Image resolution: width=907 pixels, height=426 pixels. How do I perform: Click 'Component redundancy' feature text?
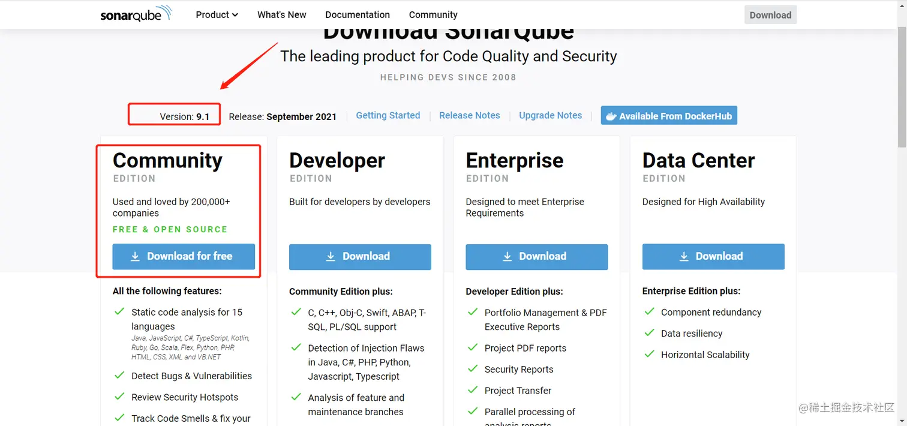click(711, 312)
